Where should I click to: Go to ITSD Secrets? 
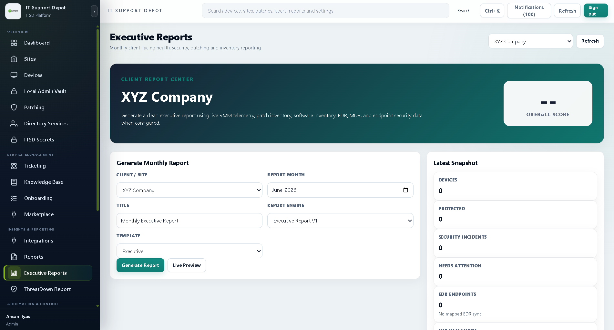pos(48,139)
